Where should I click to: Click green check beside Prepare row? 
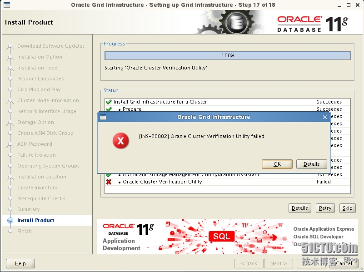click(x=109, y=109)
